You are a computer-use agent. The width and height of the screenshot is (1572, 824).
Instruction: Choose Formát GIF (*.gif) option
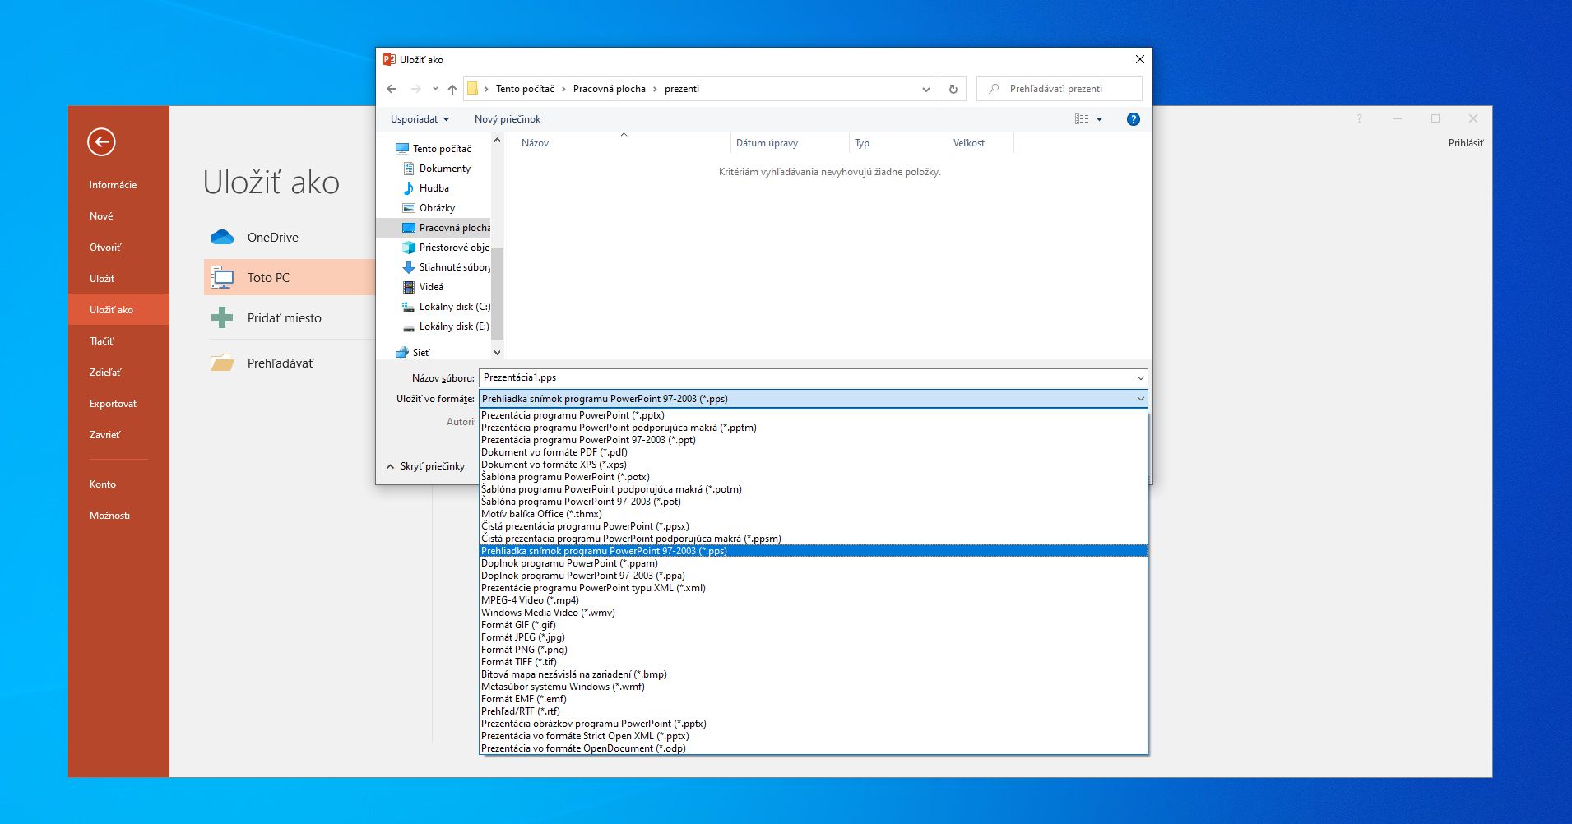pos(813,625)
